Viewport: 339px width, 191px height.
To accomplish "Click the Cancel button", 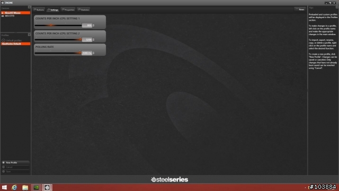I will coord(15,167).
